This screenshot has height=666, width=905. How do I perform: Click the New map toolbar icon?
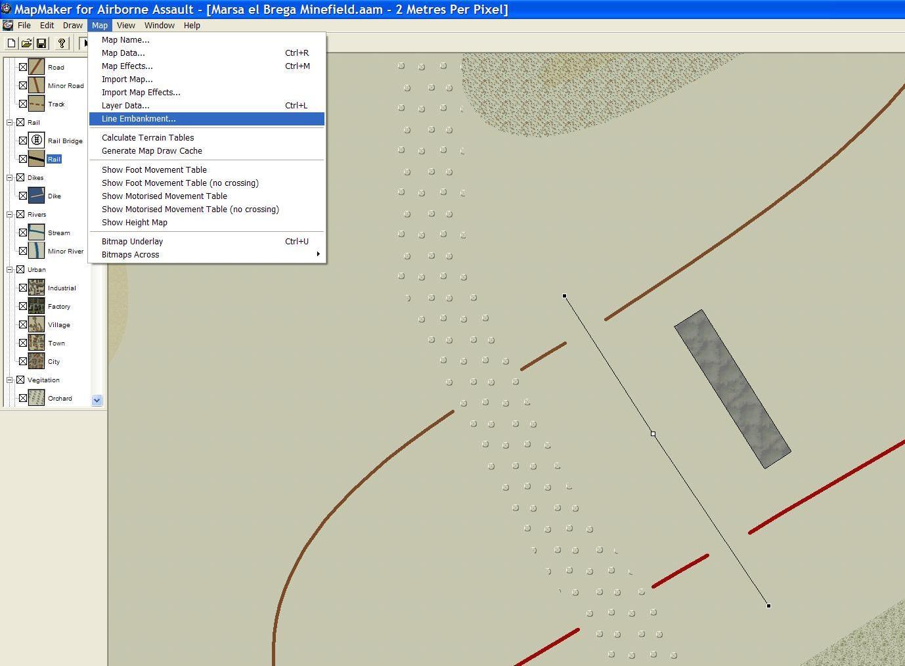click(x=11, y=43)
